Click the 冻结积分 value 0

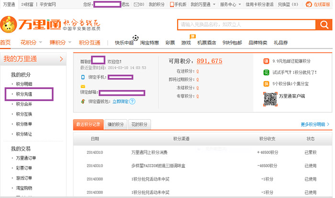(197, 88)
